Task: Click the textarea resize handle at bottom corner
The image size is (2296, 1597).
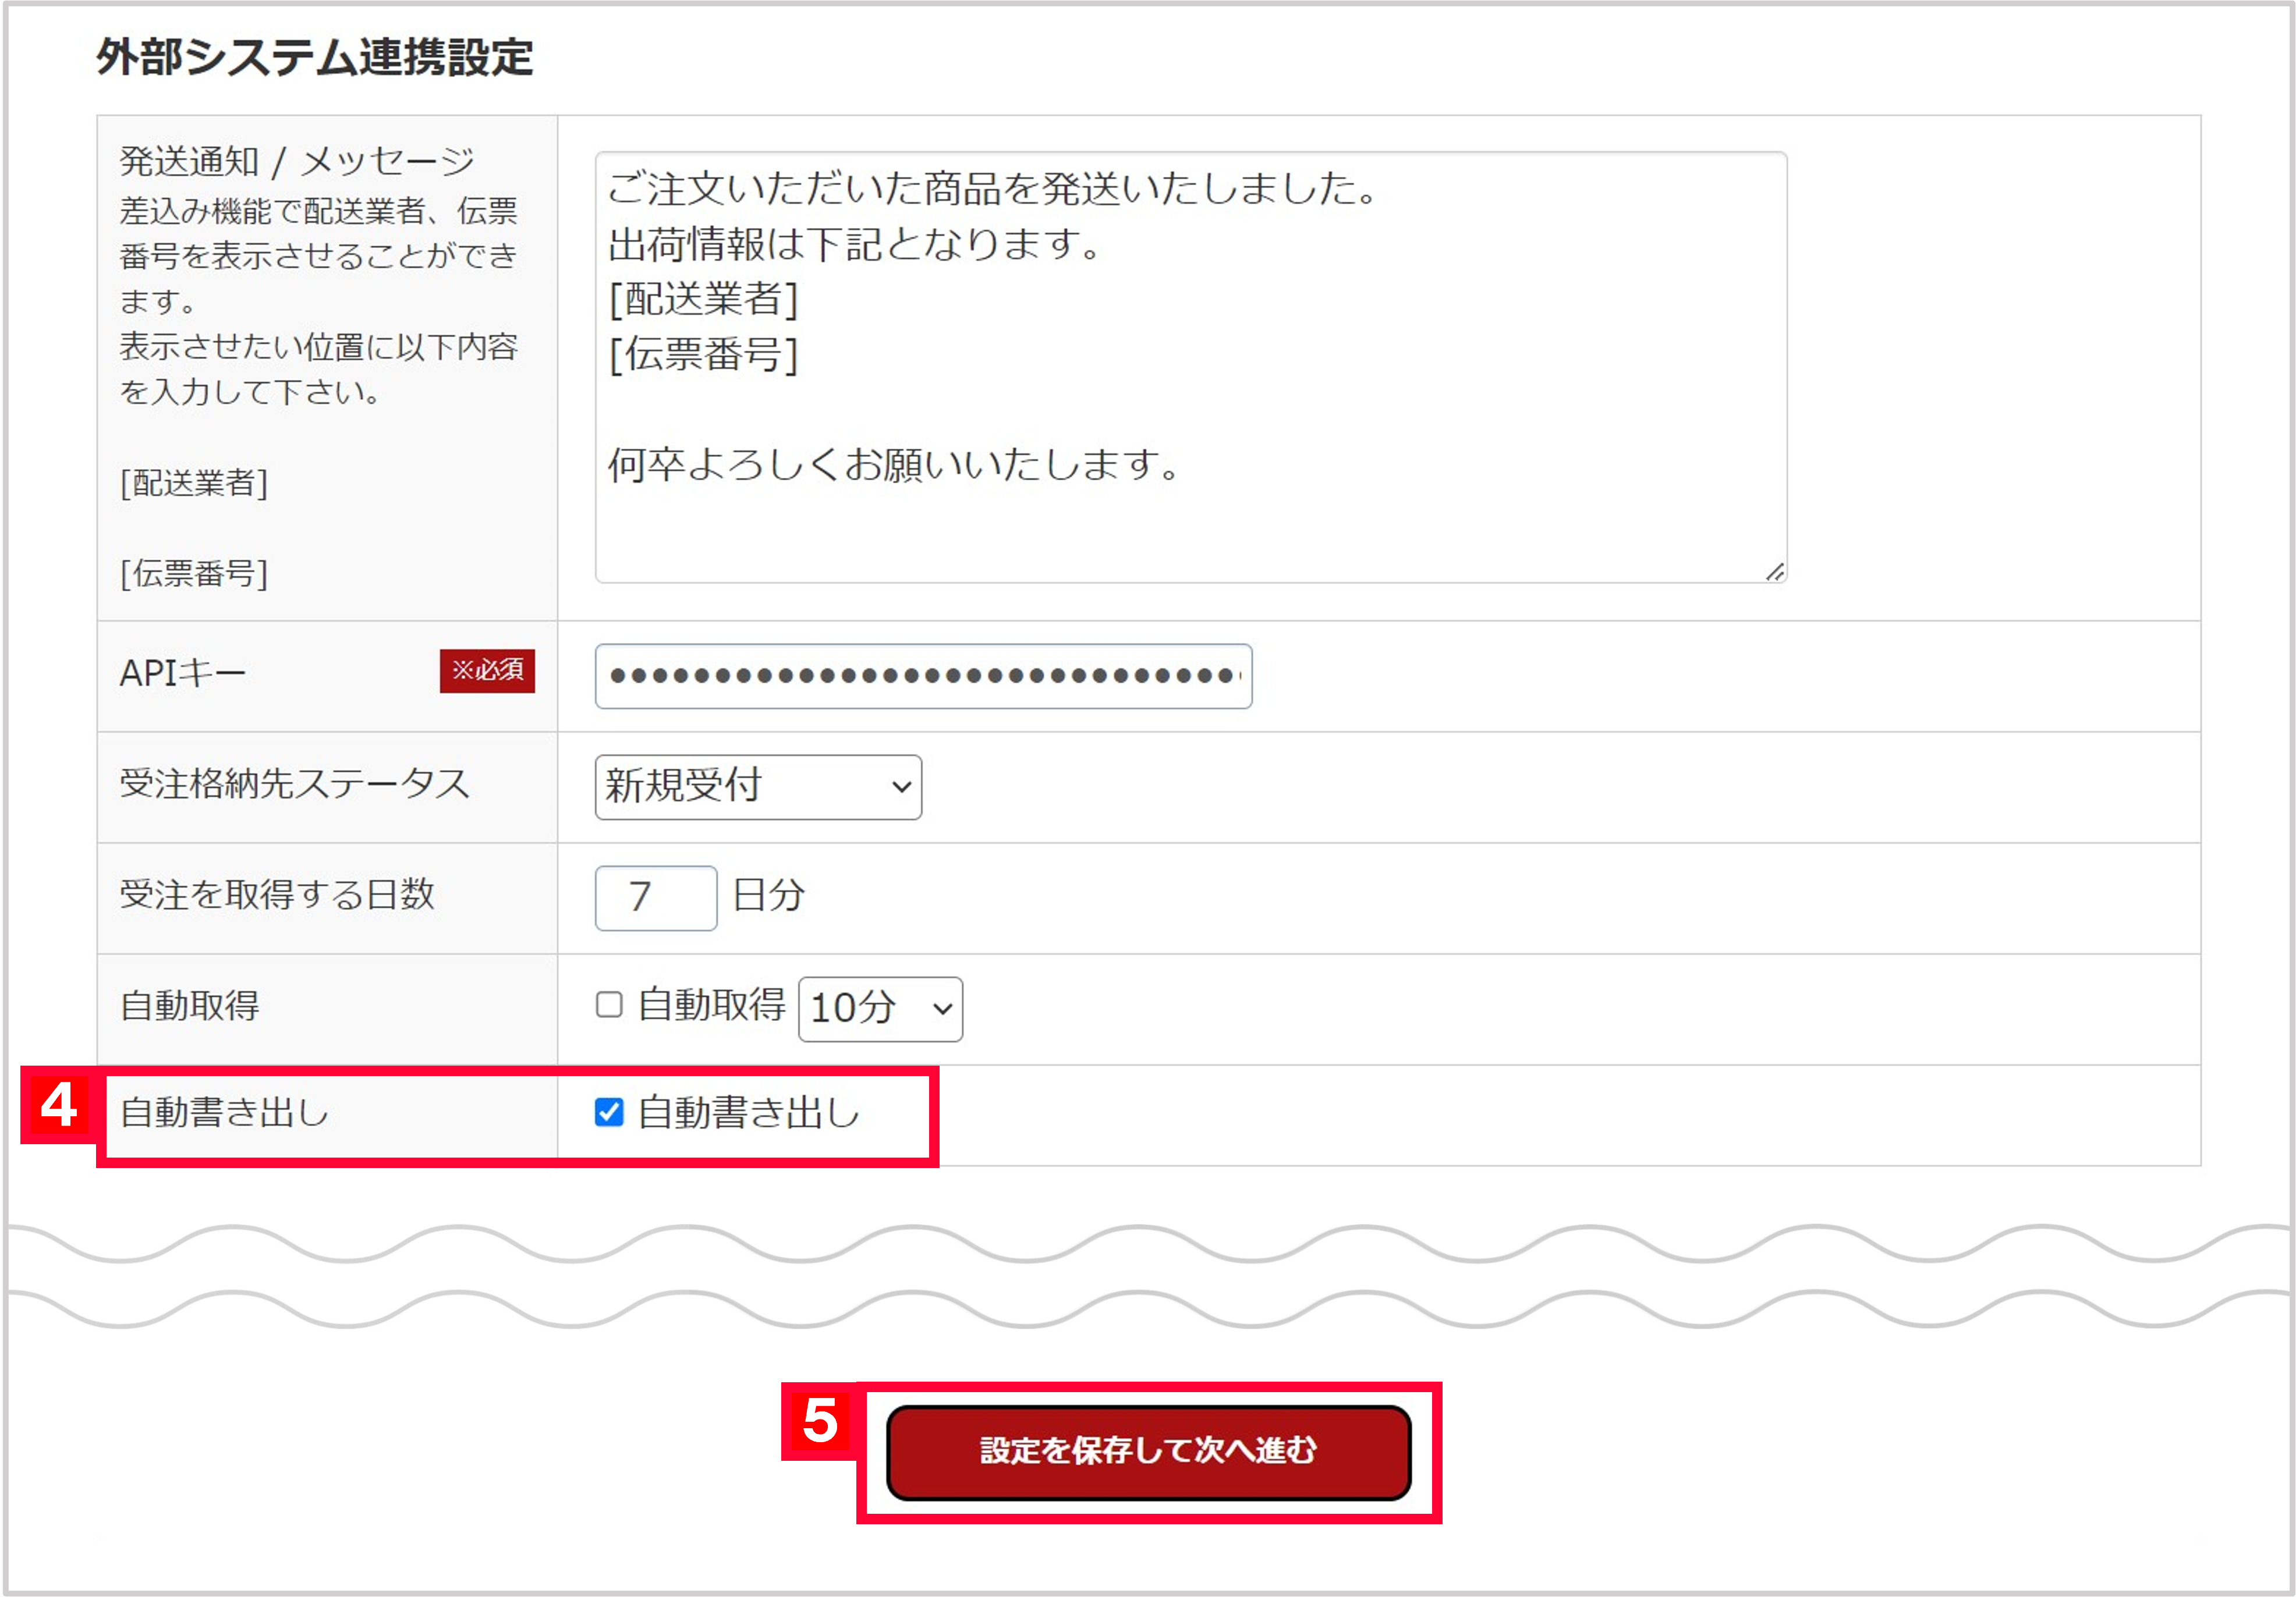Action: point(1774,572)
